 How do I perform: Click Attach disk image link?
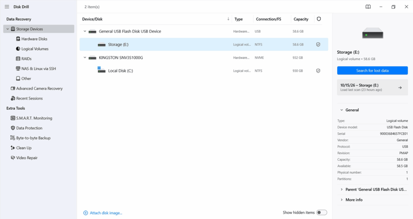click(x=106, y=213)
